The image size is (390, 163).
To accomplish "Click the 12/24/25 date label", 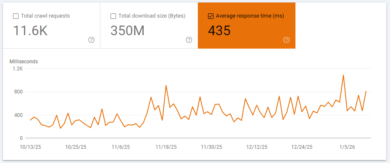I will click(x=302, y=147).
